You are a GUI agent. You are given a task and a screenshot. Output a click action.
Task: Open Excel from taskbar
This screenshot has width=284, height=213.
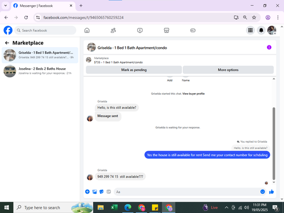coord(114,208)
